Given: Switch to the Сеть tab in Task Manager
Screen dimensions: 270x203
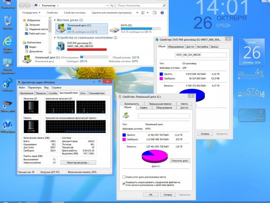Looking at the screenshot, I should coord(83,93).
